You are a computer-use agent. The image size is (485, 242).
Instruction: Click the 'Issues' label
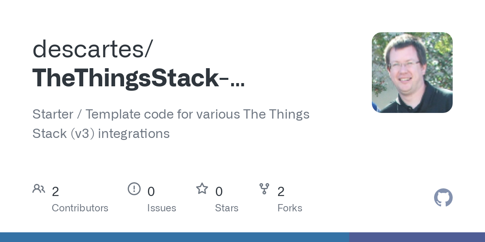click(162, 208)
